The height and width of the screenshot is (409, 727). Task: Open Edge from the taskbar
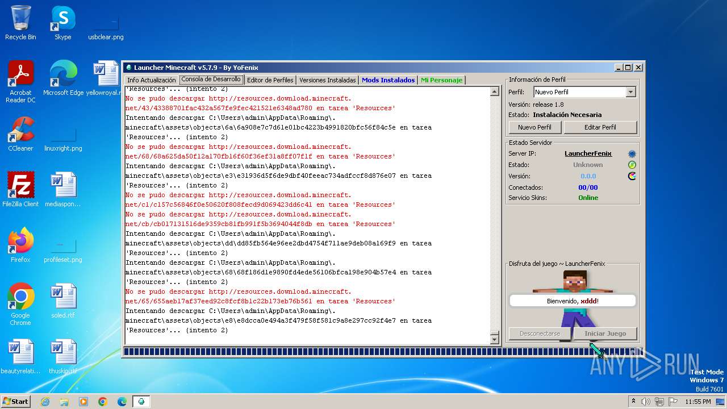122,402
